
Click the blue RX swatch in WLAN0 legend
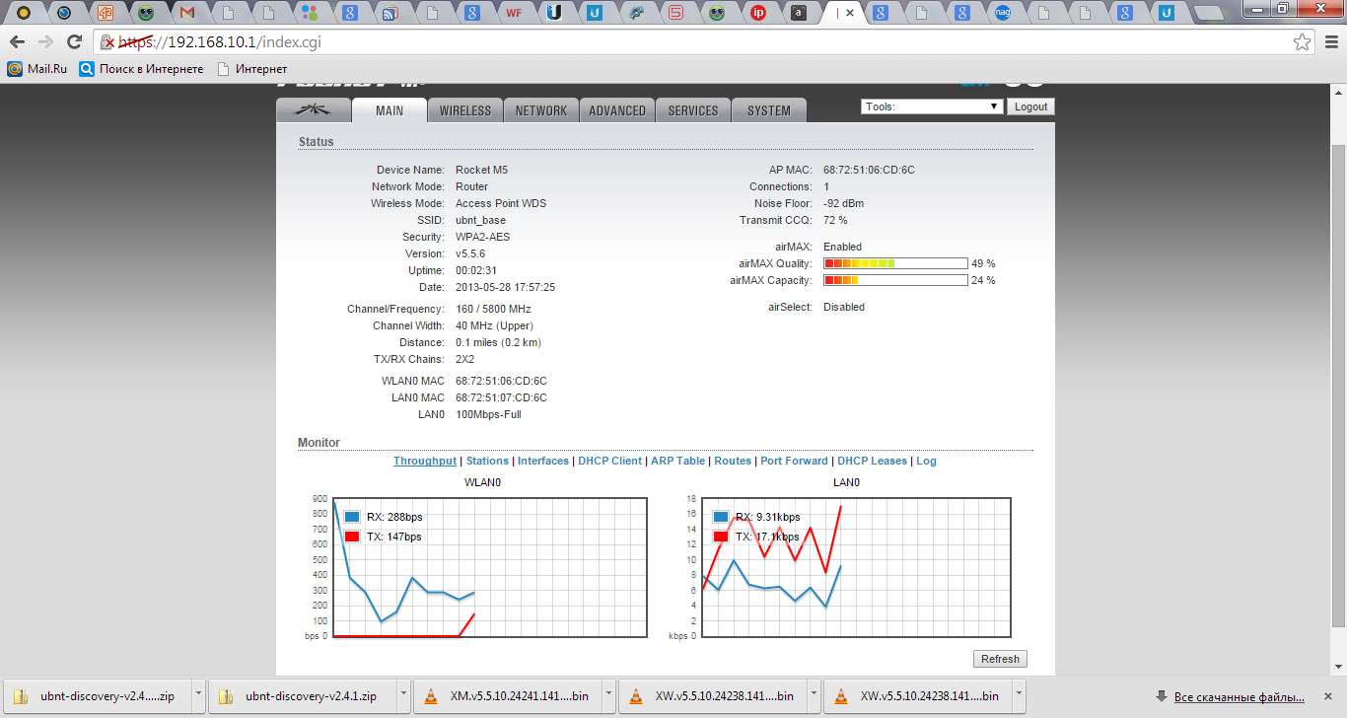click(x=352, y=517)
